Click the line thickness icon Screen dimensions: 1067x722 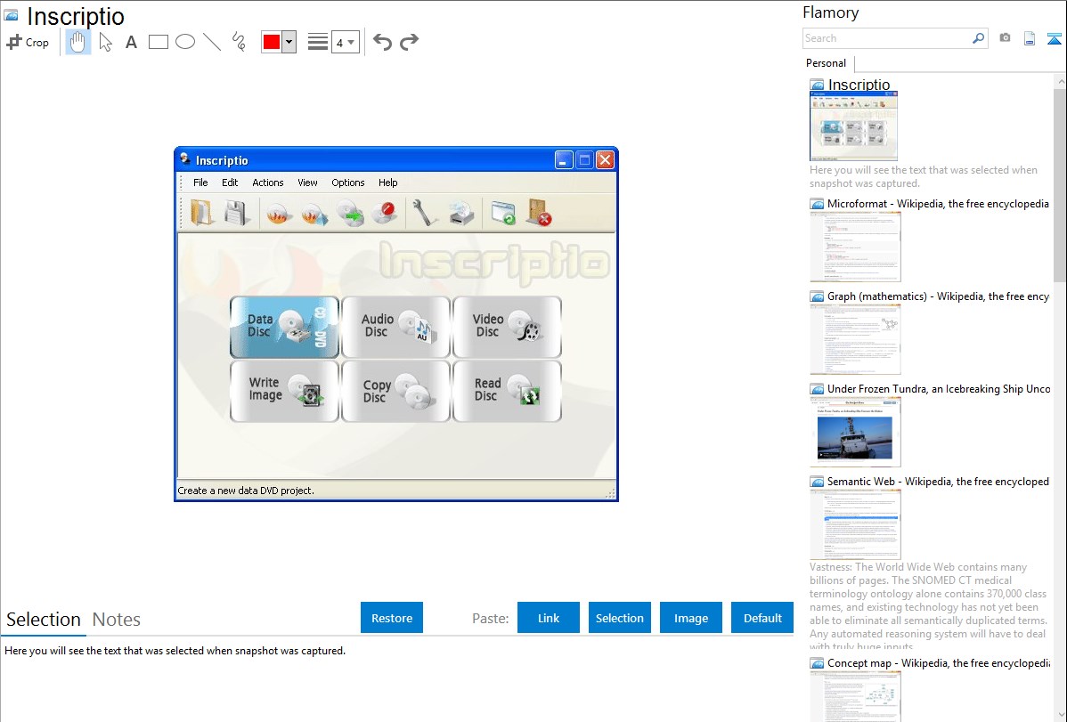[x=318, y=42]
